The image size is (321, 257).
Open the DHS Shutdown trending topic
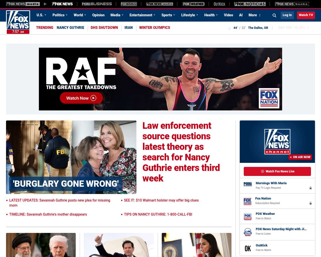pos(104,28)
